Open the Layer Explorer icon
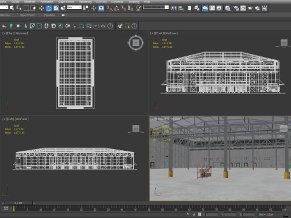Viewport: 291px width, 218px height. click(196, 8)
